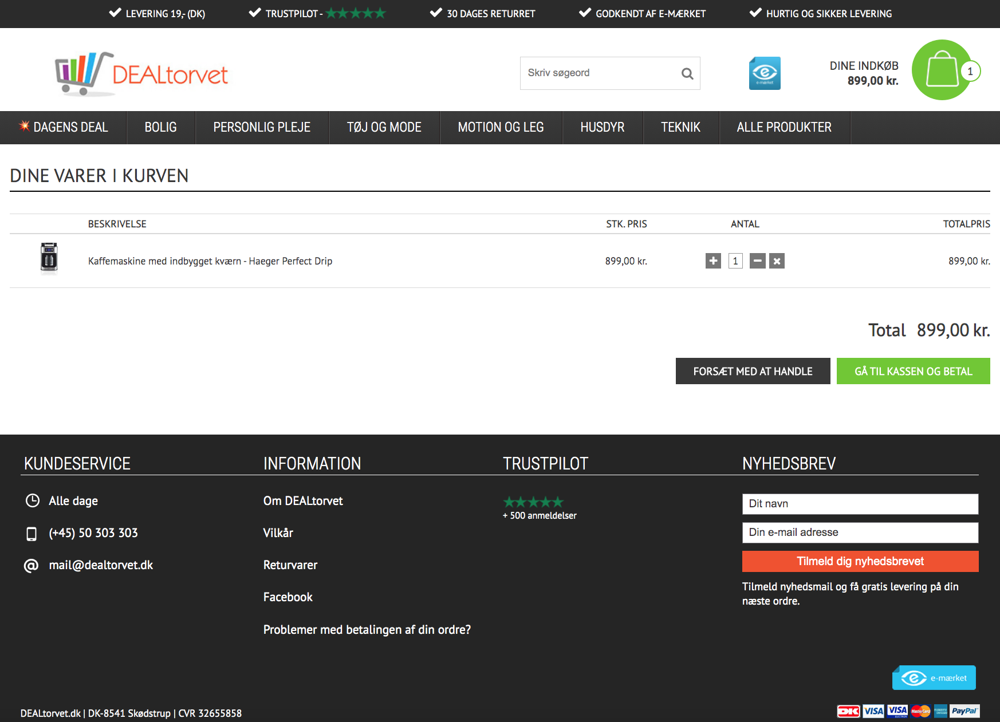Screen dimensions: 1000x722
Task: Remove coffee machine with the X icon
Action: (777, 261)
